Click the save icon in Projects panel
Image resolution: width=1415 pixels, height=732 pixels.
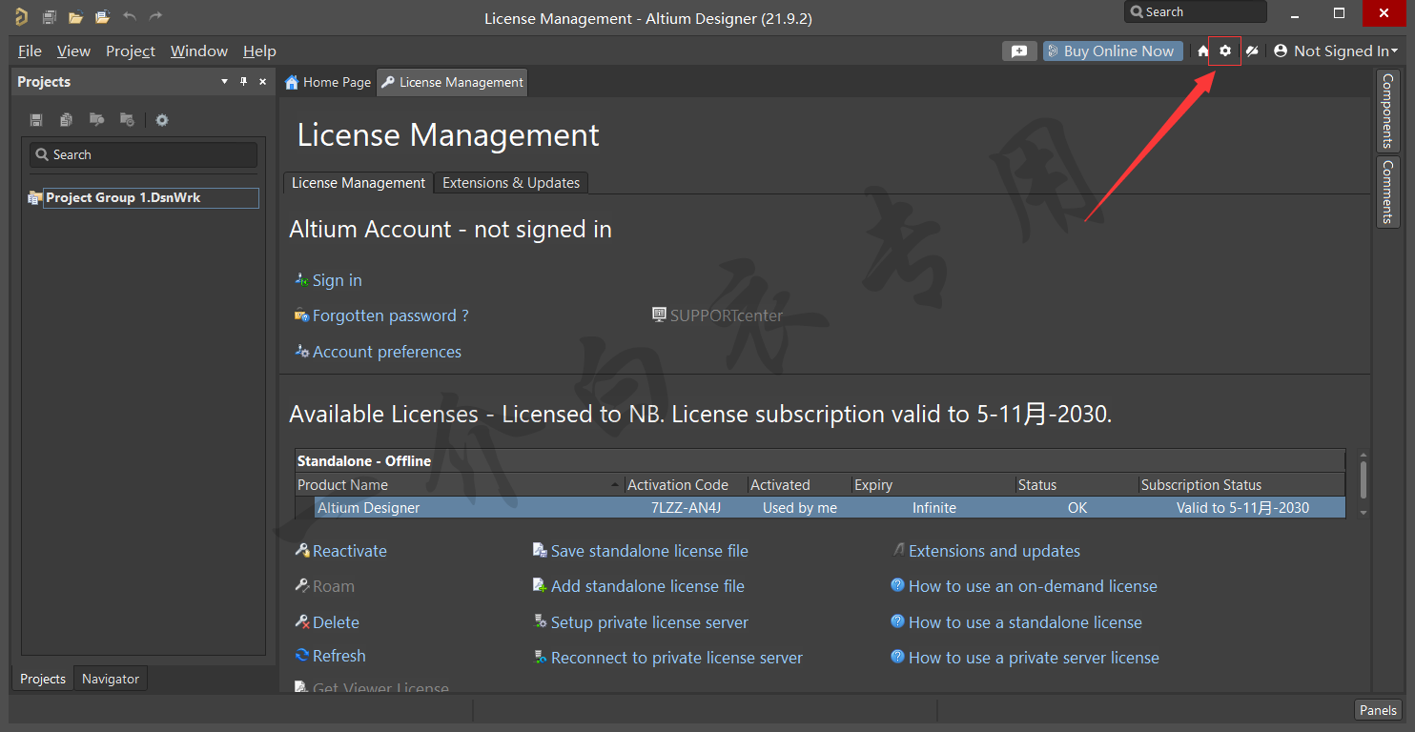[36, 120]
